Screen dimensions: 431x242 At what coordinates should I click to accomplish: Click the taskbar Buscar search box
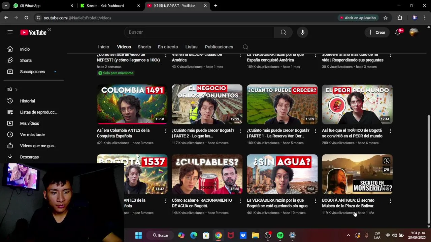(161, 235)
